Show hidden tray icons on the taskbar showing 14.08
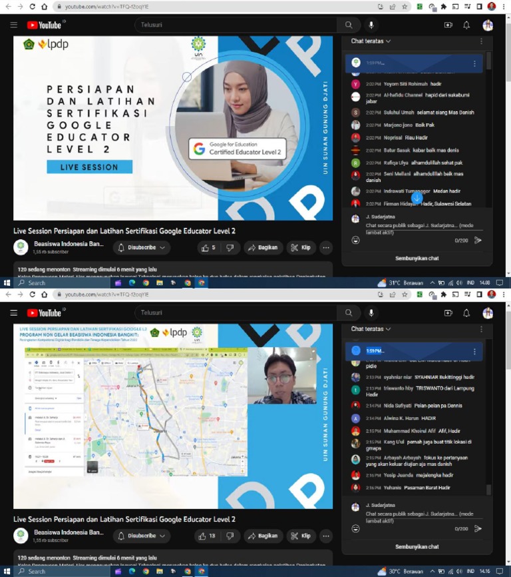The image size is (511, 577). (432, 283)
